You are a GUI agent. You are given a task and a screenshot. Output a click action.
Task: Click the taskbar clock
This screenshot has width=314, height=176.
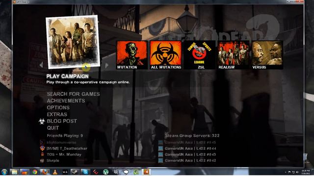tap(305, 172)
